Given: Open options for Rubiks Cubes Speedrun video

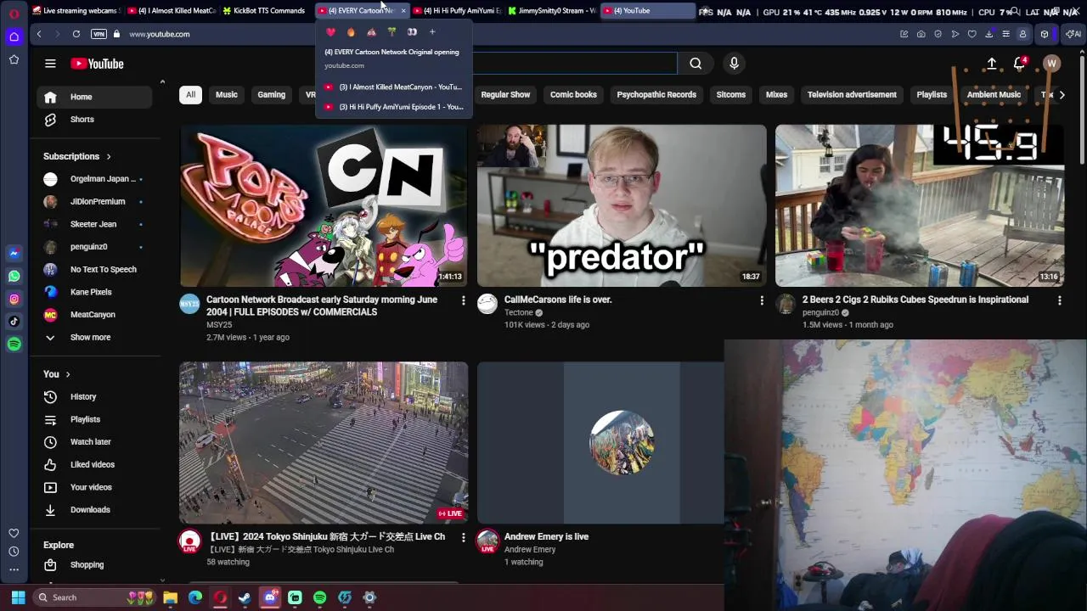Looking at the screenshot, I should pyautogui.click(x=1059, y=300).
